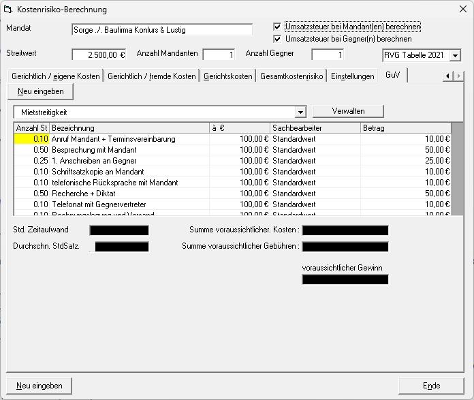
Task: Select row Telefonat mit Gegnervertreter
Action: [x=233, y=204]
